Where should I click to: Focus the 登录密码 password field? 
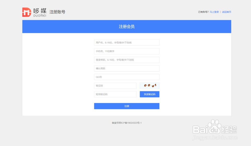click(127, 60)
